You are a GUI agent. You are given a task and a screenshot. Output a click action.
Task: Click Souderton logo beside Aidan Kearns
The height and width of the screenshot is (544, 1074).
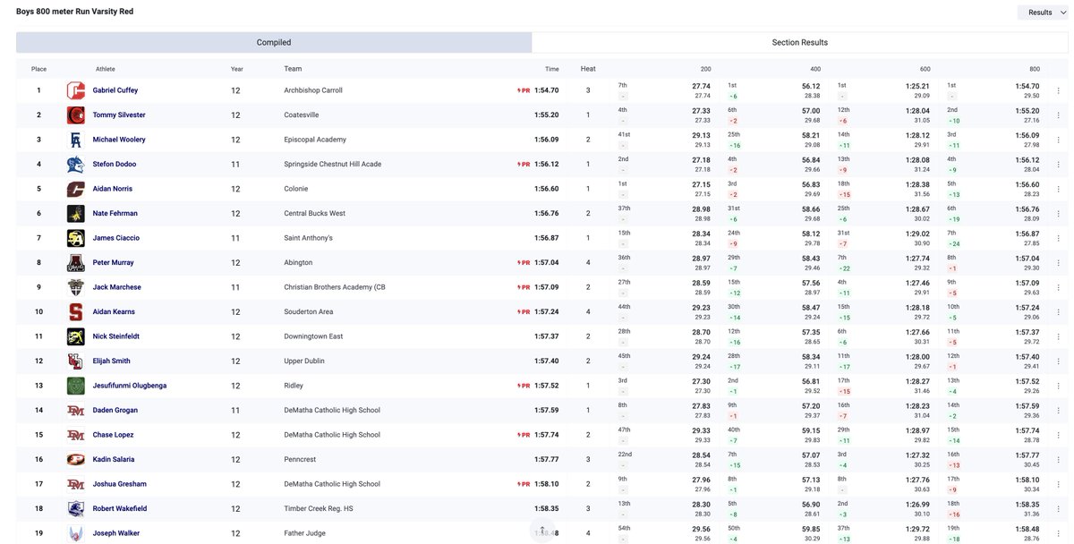(75, 312)
